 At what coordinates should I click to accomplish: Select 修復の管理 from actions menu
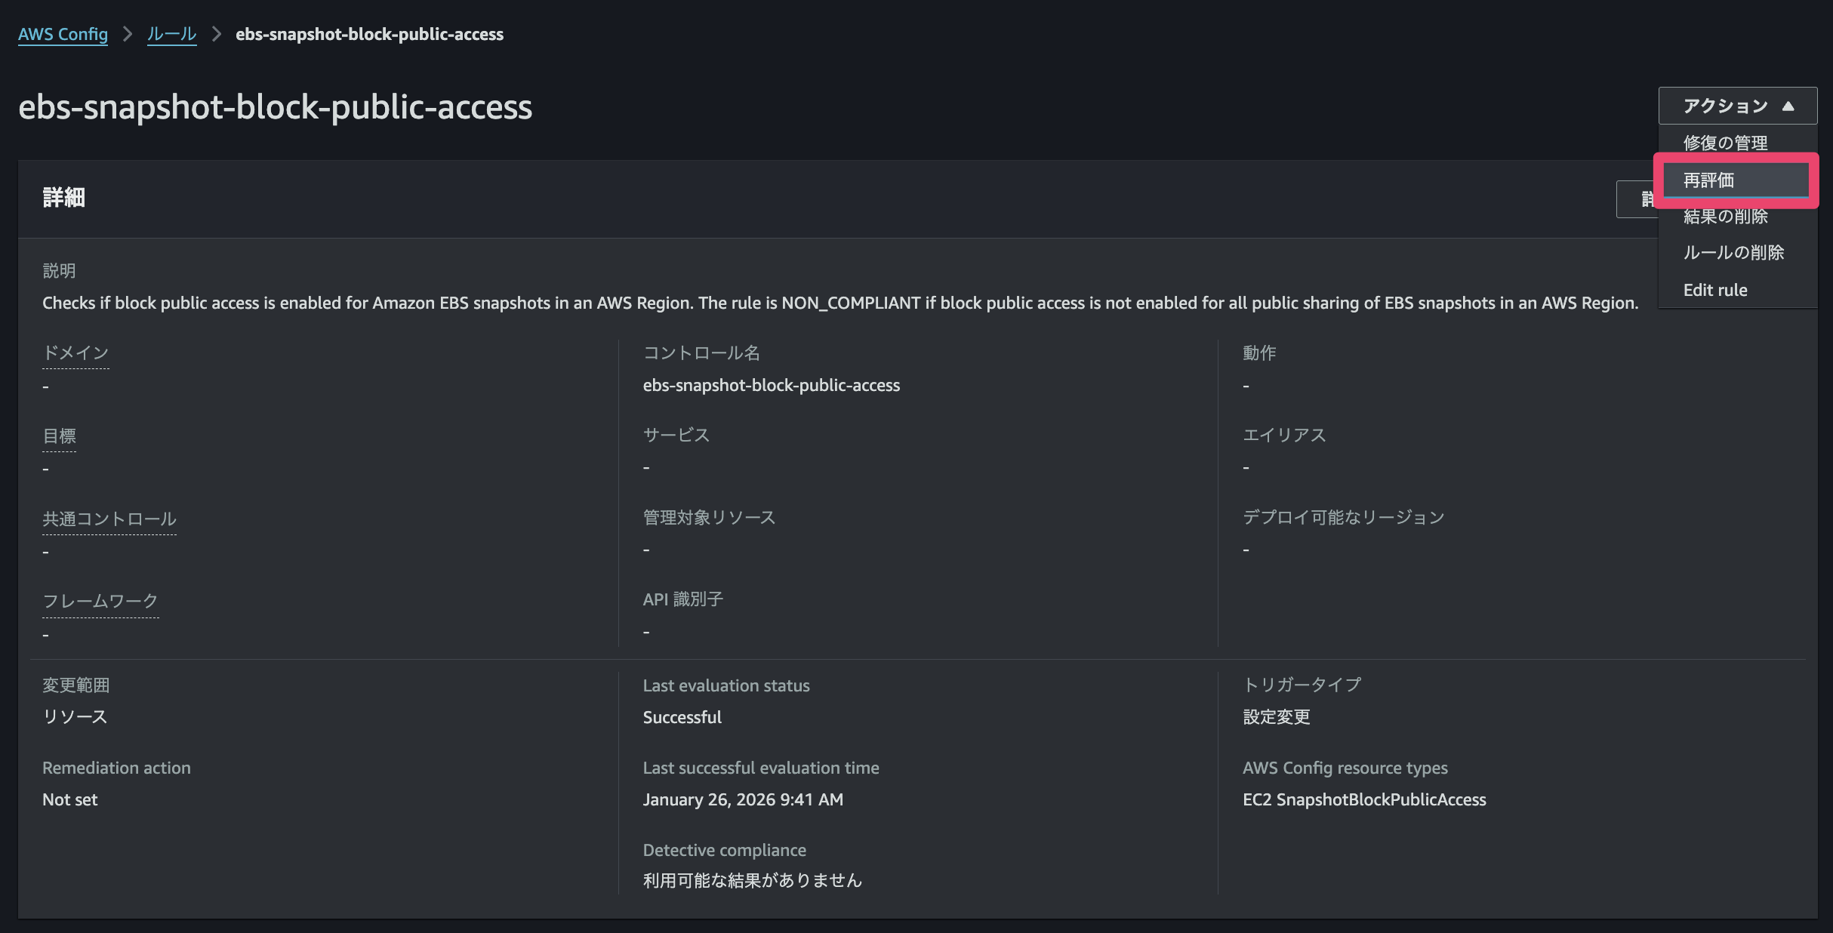1725,143
